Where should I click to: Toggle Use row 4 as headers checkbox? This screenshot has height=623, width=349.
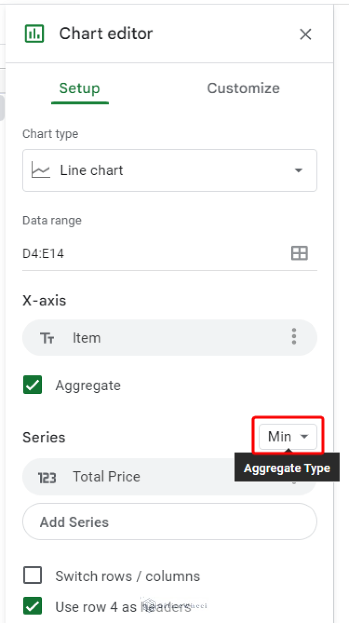[33, 607]
